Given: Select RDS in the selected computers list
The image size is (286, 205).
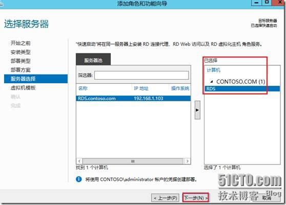Looking at the screenshot, I should tap(242, 89).
